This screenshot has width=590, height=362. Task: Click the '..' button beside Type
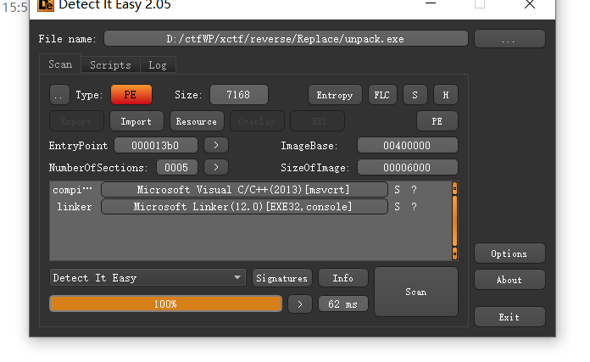pyautogui.click(x=59, y=95)
